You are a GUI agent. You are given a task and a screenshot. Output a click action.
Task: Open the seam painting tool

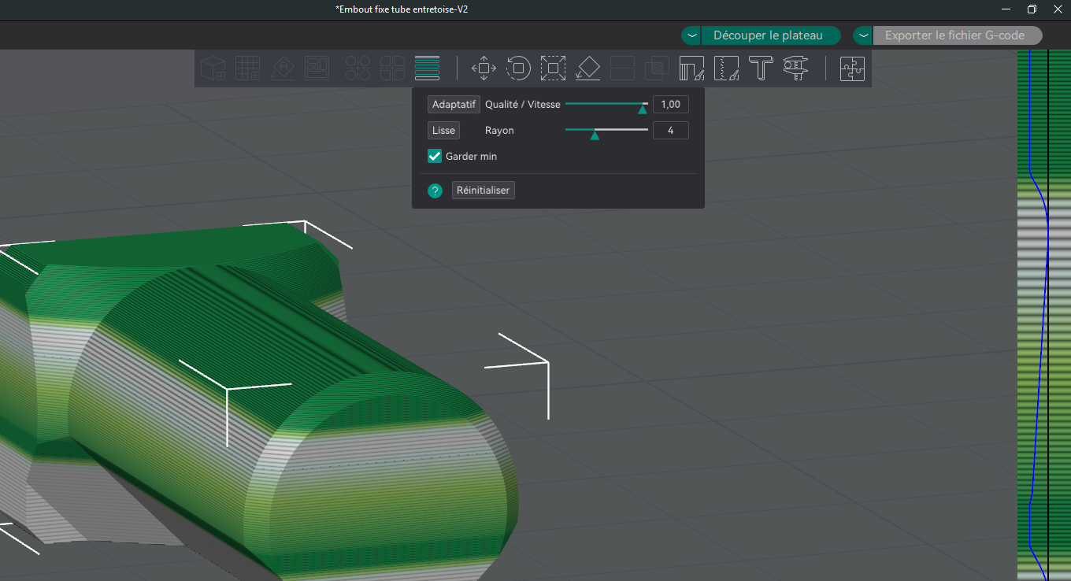[726, 68]
